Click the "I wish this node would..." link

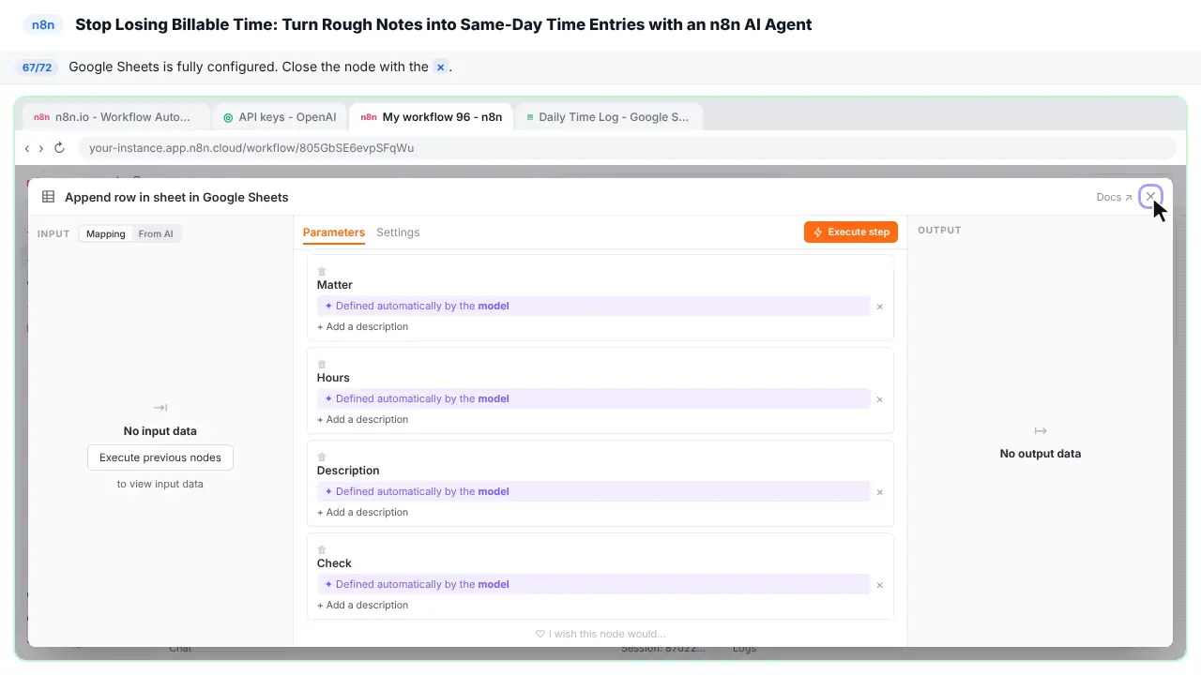click(600, 634)
